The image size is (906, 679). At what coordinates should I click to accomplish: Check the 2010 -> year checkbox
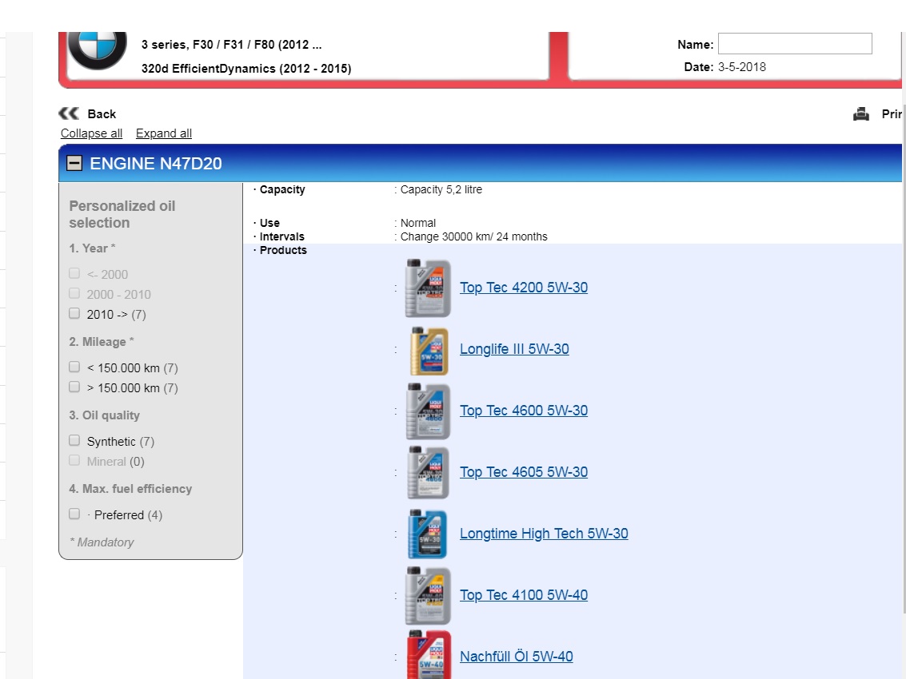74,313
